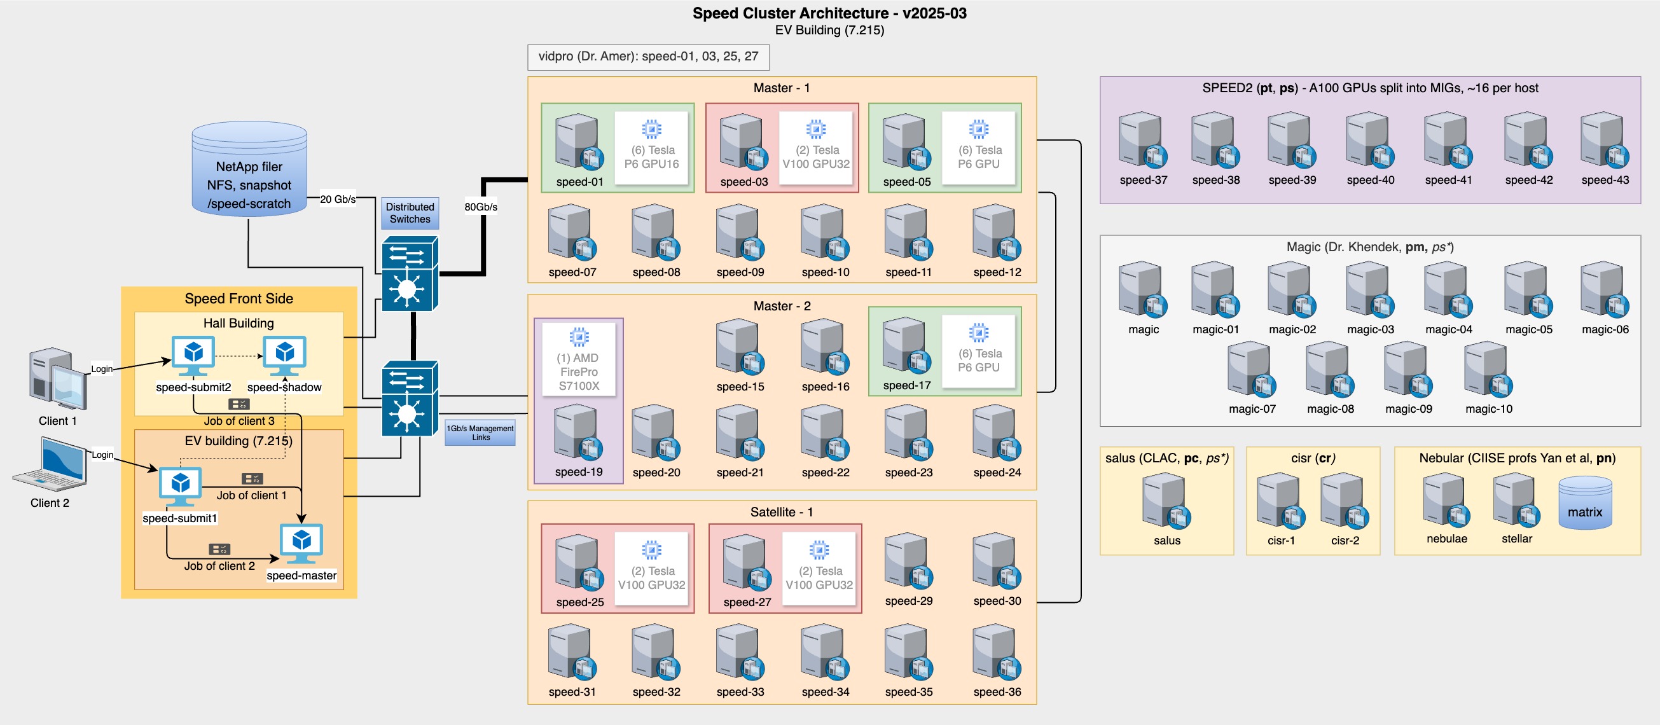Select the Tesla V100 GPU32 card of speed-03
The image size is (1660, 725).
pos(816,148)
